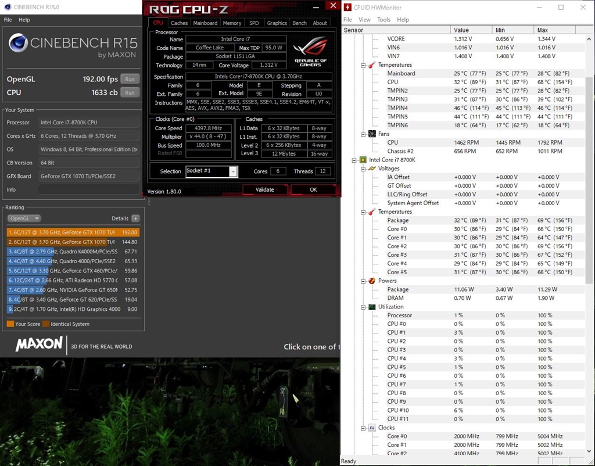Open the Graphics tab in CPU-Z
Screen dimensions: 595x466
pyautogui.click(x=277, y=23)
